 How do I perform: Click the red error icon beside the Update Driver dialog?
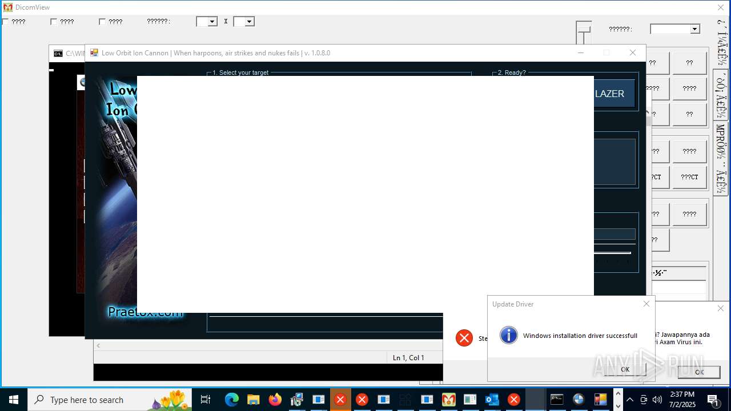[464, 338]
